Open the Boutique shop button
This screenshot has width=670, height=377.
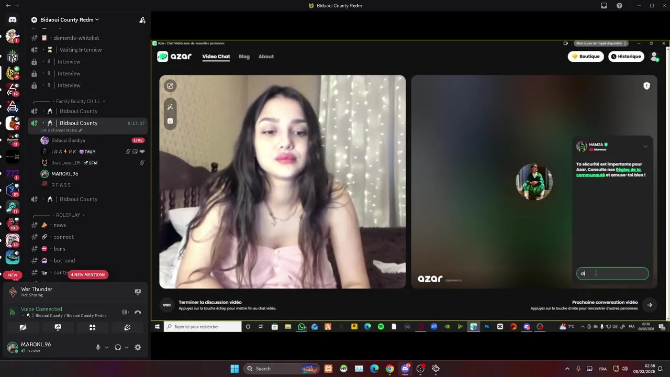[586, 57]
